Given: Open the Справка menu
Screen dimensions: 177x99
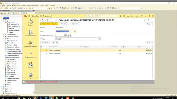Looking at the screenshot, I should pyautogui.click(x=52, y=5).
